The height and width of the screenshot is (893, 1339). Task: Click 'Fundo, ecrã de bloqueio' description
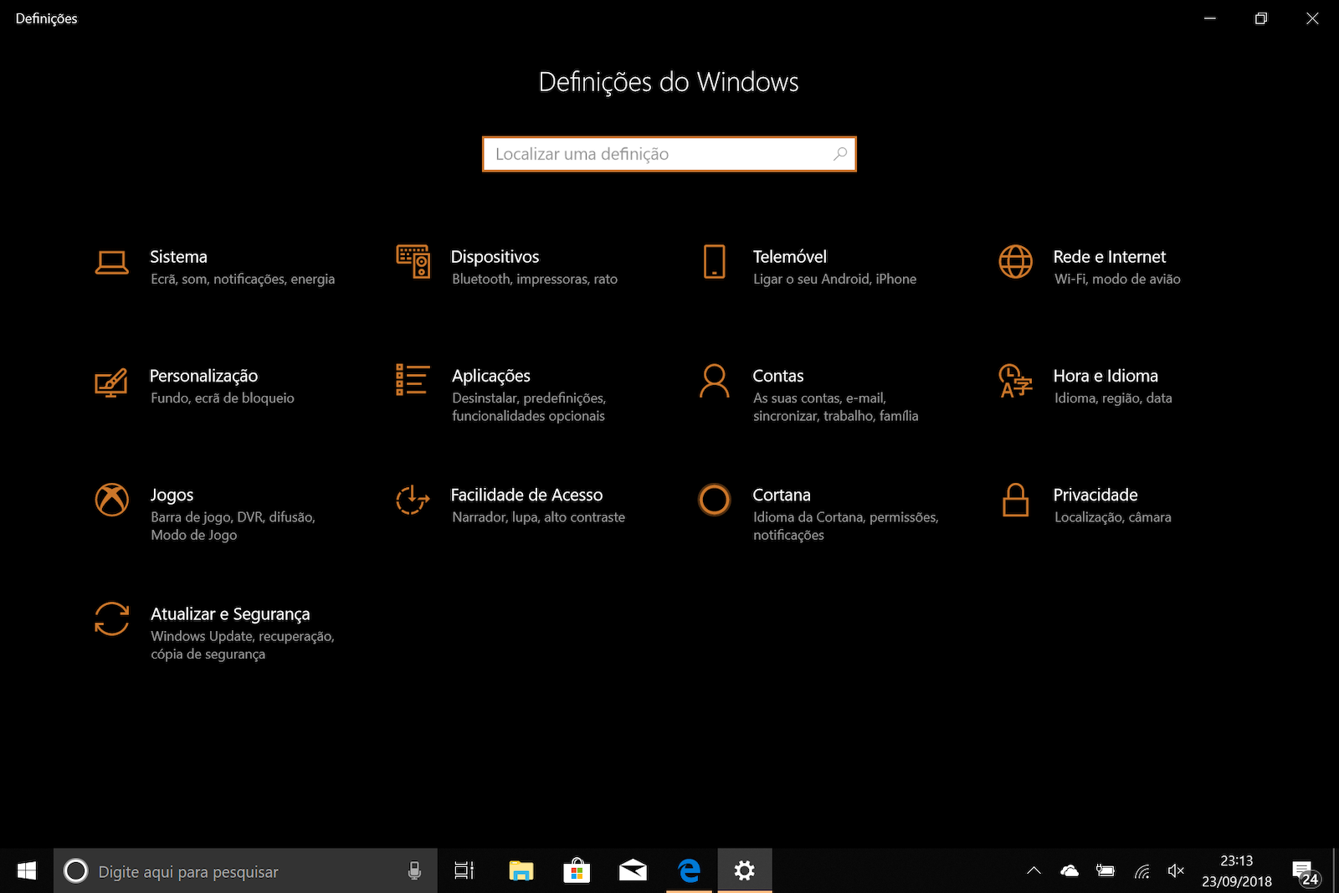pos(223,398)
